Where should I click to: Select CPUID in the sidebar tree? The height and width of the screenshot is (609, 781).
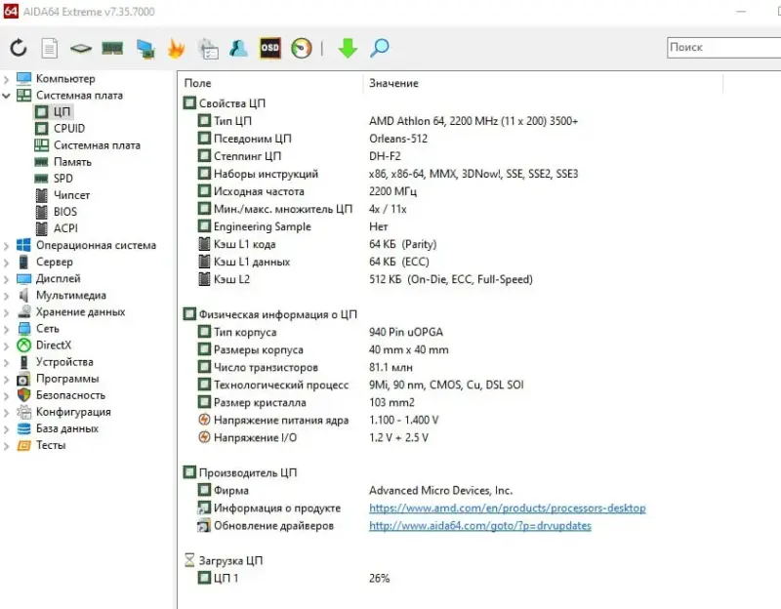(x=68, y=128)
